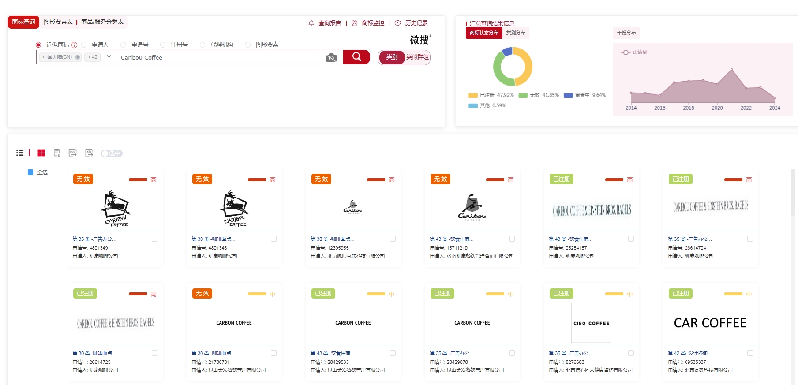The image size is (798, 385).
Task: Expand the +42 more regions tag
Action: [x=93, y=57]
